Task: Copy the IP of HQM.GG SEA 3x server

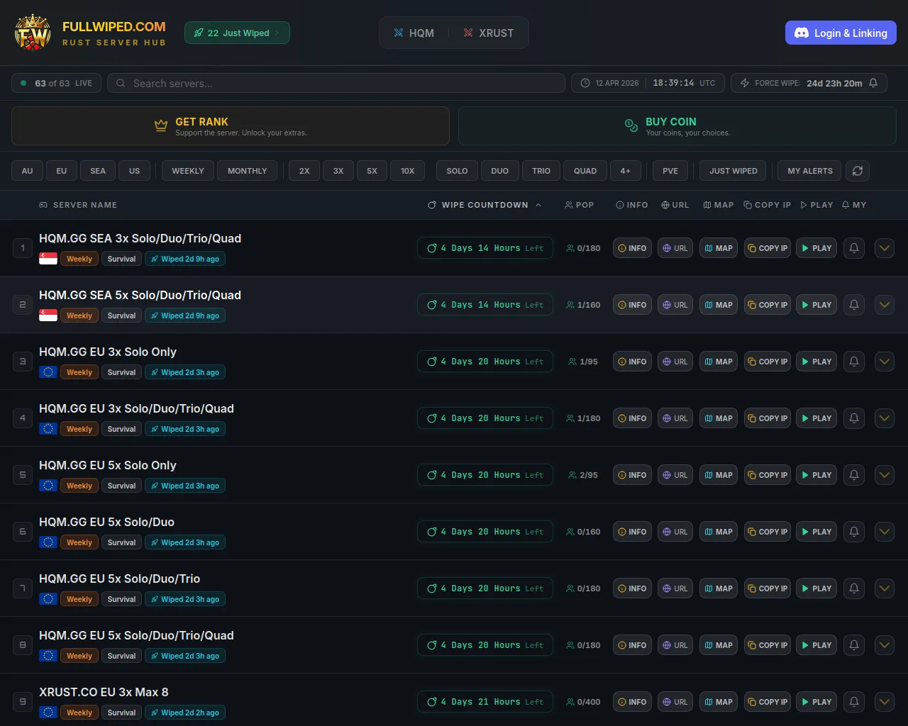Action: pos(767,248)
